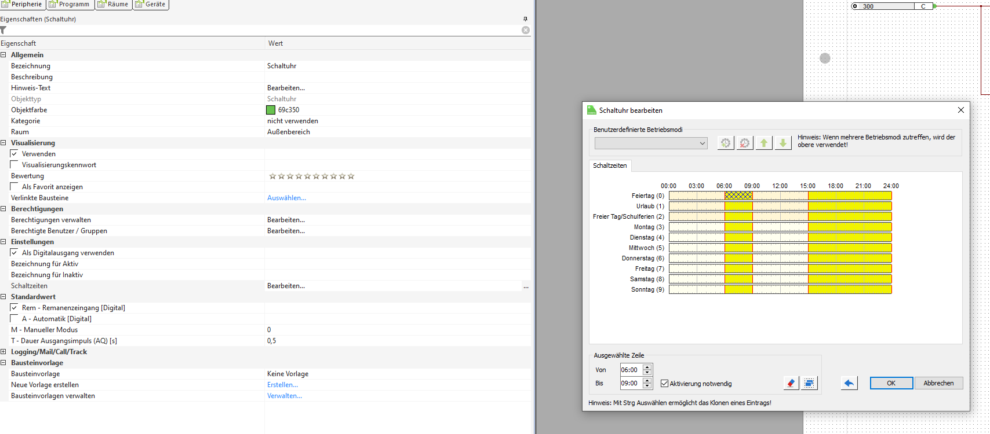This screenshot has height=434, width=990.
Task: Toggle 'A - Automatik [Digital]' checkbox
Action: pos(14,319)
